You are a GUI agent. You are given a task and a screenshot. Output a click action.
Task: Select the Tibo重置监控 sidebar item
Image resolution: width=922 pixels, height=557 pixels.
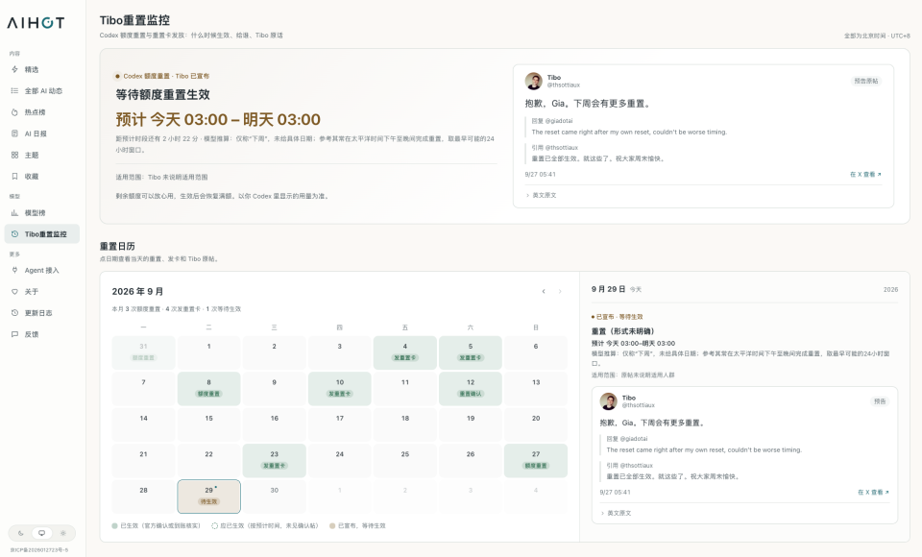point(41,234)
